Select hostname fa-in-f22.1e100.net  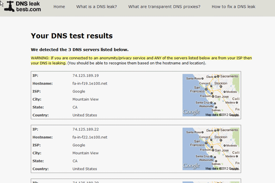point(90,137)
